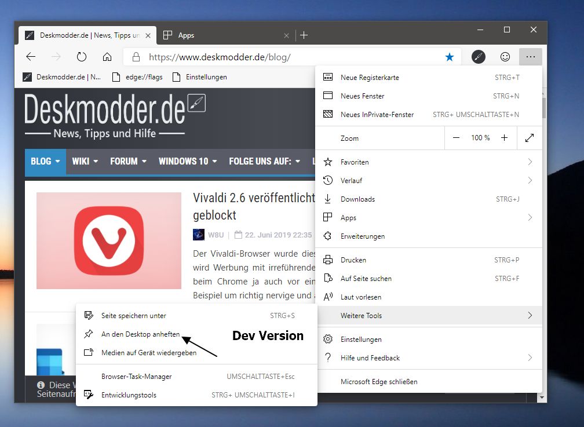
Task: Go back with the browser back arrow
Action: coord(31,57)
